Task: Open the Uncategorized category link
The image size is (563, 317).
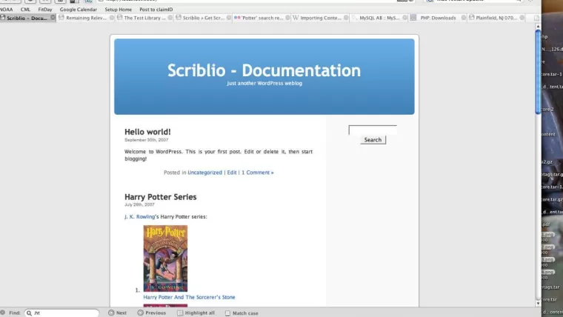Action: pos(204,173)
